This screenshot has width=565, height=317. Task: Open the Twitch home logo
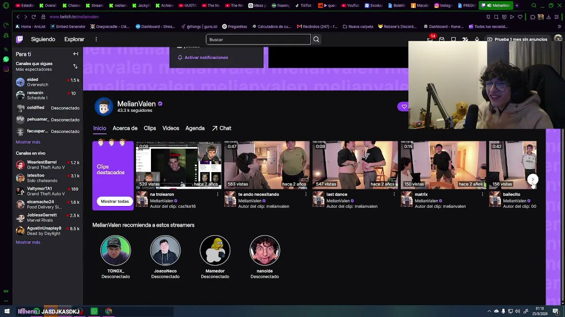tap(19, 39)
